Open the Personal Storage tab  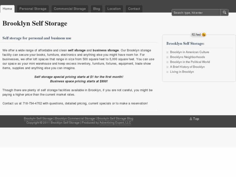click(x=33, y=9)
